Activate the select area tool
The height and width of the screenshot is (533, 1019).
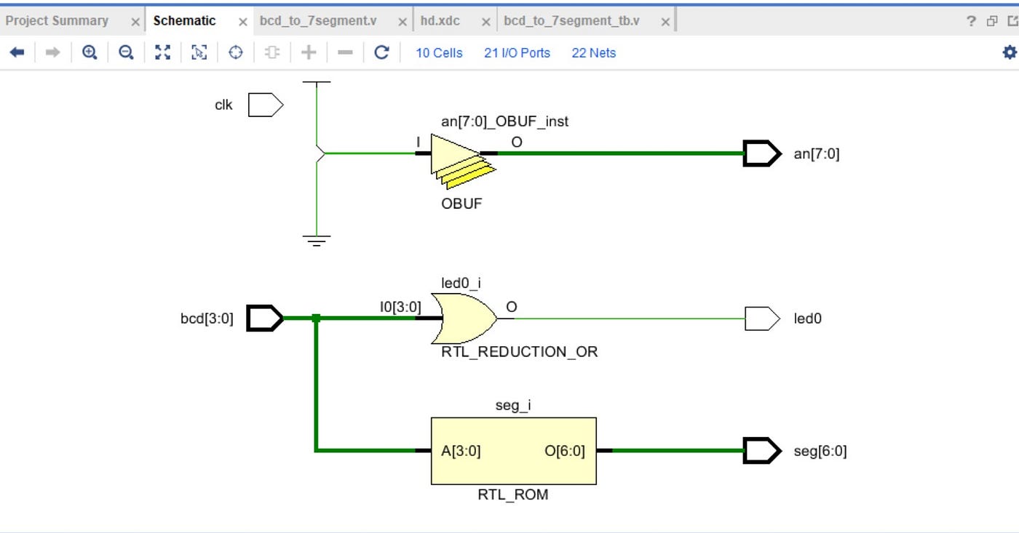(x=199, y=52)
